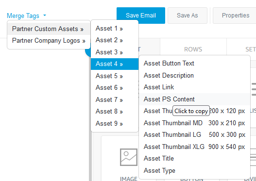256x181 pixels.
Task: Expand Partner Custom Assets submenu
Action: (x=49, y=29)
